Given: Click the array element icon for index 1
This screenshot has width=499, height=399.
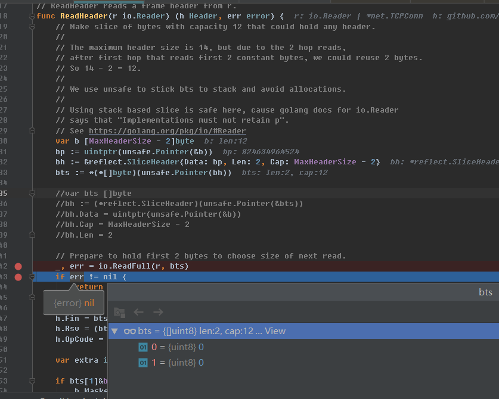Looking at the screenshot, I should [143, 361].
